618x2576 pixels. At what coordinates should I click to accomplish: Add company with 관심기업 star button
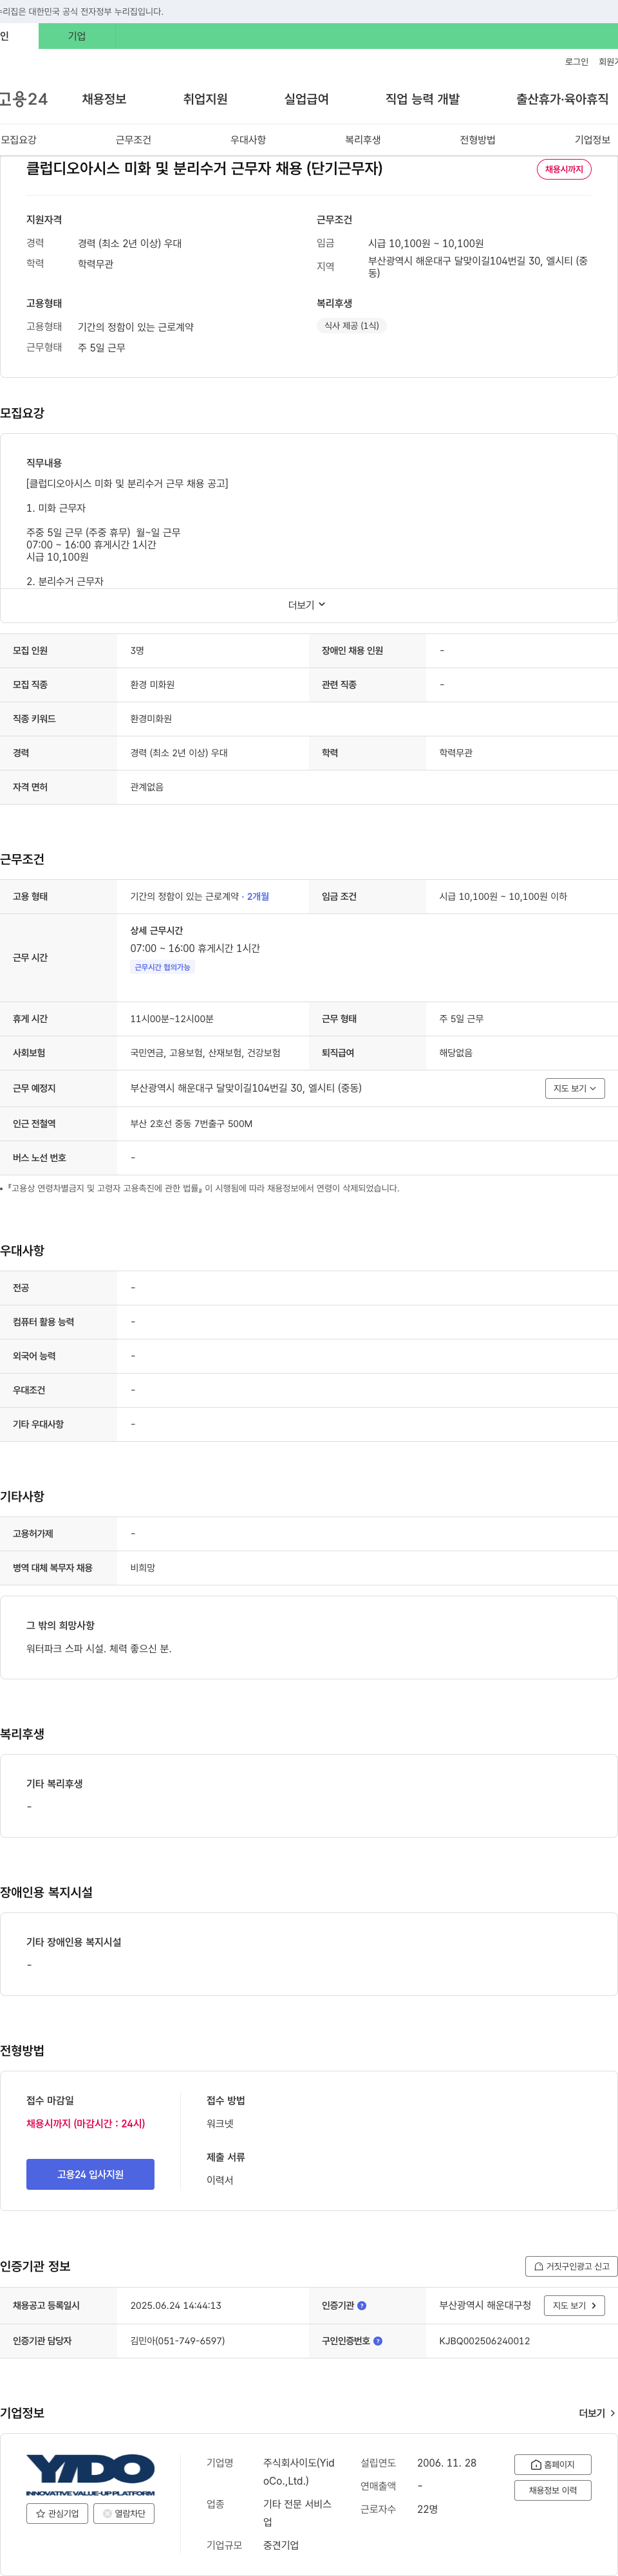click(x=57, y=2513)
